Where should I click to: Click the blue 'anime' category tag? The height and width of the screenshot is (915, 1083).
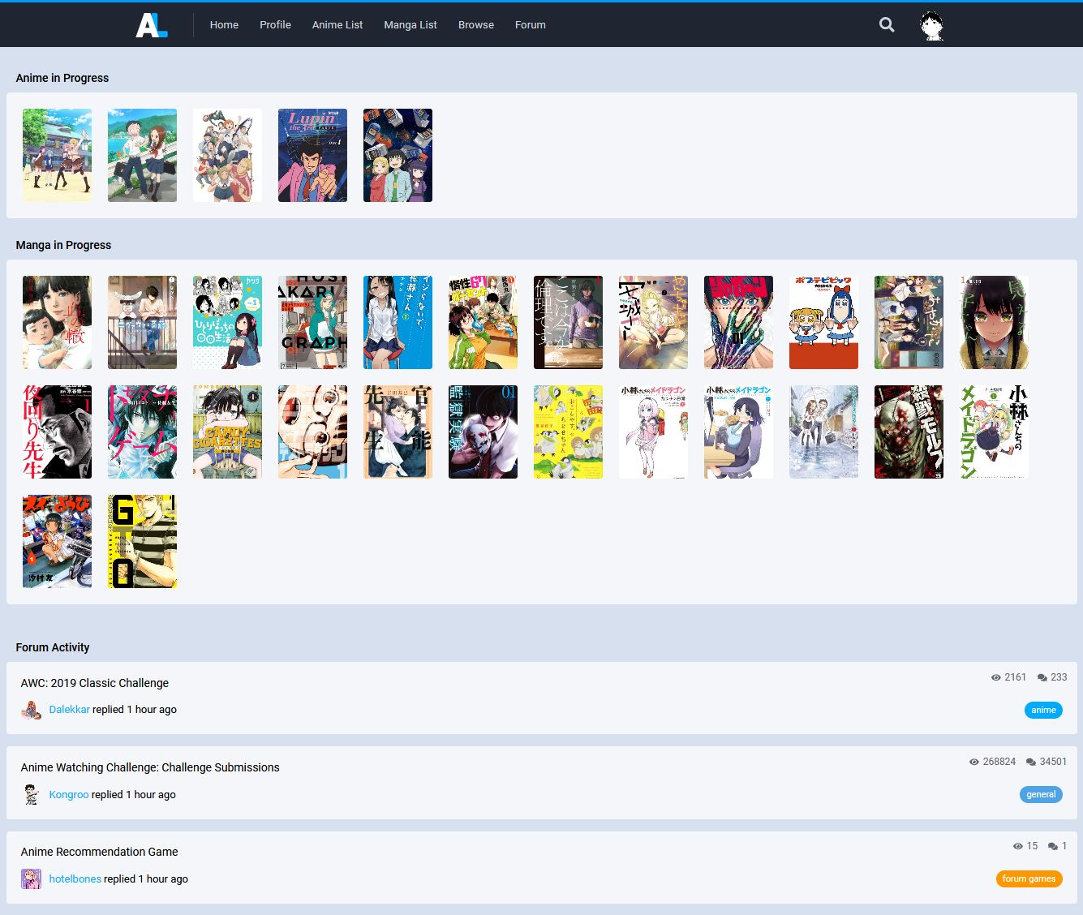pos(1043,710)
